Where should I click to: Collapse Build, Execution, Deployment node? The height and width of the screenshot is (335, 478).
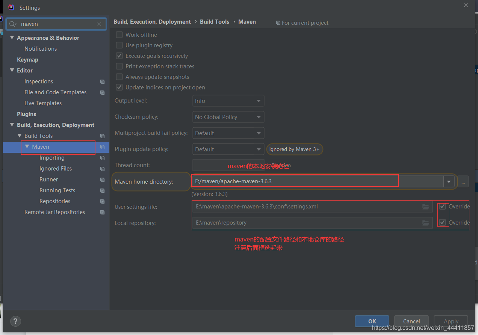12,125
